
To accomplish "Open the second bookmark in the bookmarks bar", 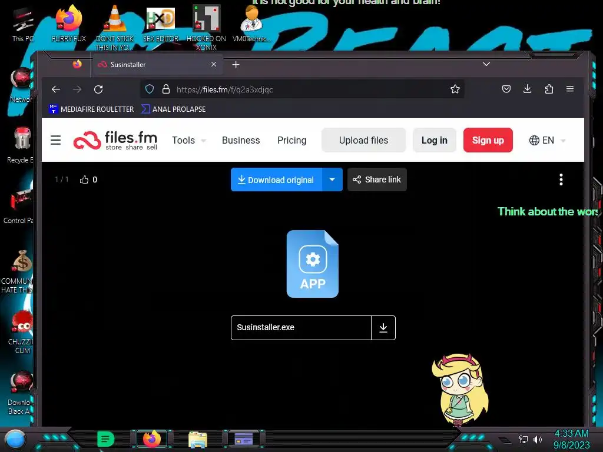I will [174, 109].
